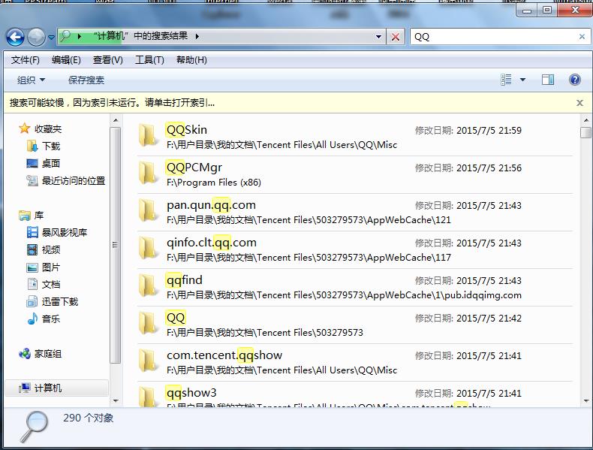
Task: Open the 编辑(E) menu
Action: click(66, 60)
